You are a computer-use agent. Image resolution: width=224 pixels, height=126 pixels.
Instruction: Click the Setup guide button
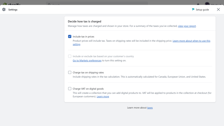[200, 10]
